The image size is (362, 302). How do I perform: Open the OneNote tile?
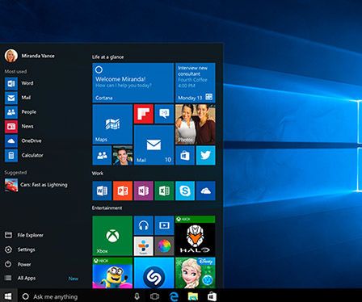coord(144,191)
